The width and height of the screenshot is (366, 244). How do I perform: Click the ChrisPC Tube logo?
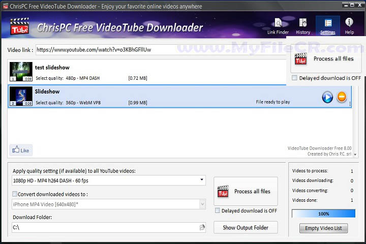(x=20, y=26)
